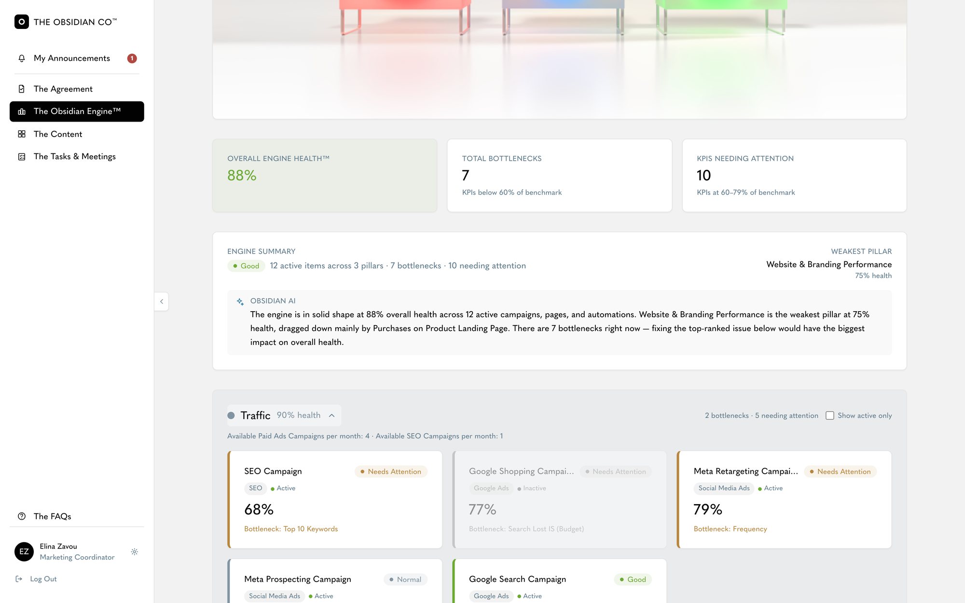This screenshot has height=603, width=965.
Task: Click the 'Website & Branding Performance' weakest pillar
Action: pos(829,264)
